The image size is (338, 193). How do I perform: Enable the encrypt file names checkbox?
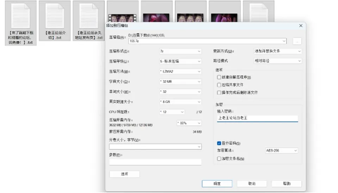pos(219,159)
